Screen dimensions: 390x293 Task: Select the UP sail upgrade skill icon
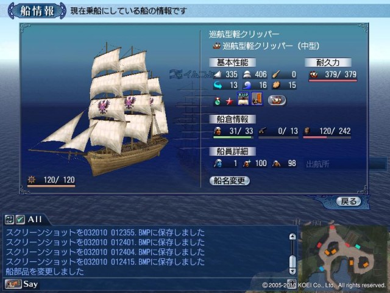pyautogui.click(x=243, y=98)
